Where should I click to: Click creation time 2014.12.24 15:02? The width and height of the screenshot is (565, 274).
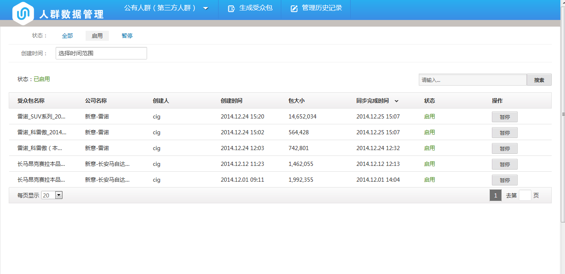(x=243, y=132)
